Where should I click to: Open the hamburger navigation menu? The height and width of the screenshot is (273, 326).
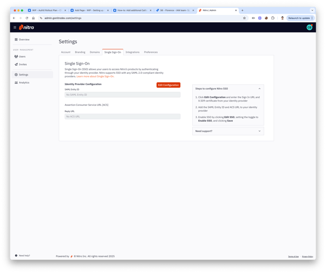click(15, 28)
